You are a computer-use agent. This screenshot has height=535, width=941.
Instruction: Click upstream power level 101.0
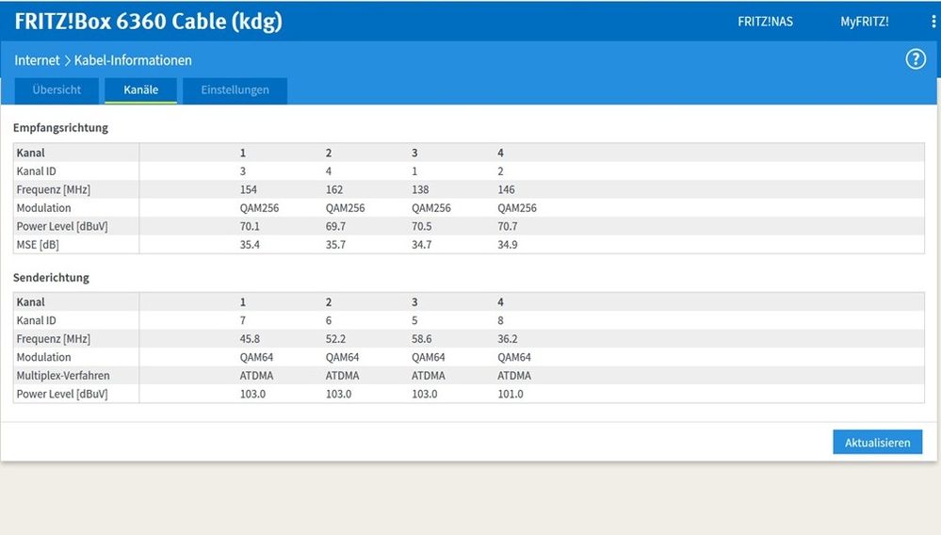pos(511,394)
